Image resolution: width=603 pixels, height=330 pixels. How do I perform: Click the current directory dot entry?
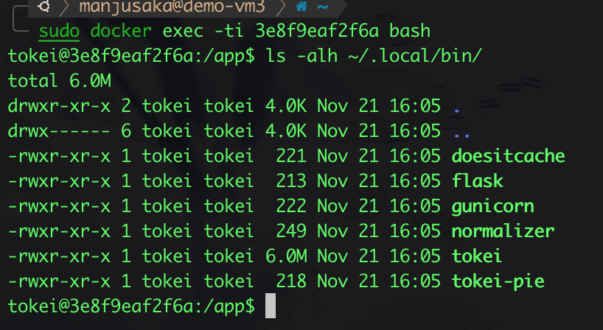[456, 108]
